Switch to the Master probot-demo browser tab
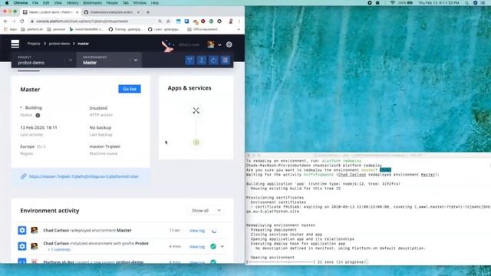The width and height of the screenshot is (491, 276). coord(50,12)
